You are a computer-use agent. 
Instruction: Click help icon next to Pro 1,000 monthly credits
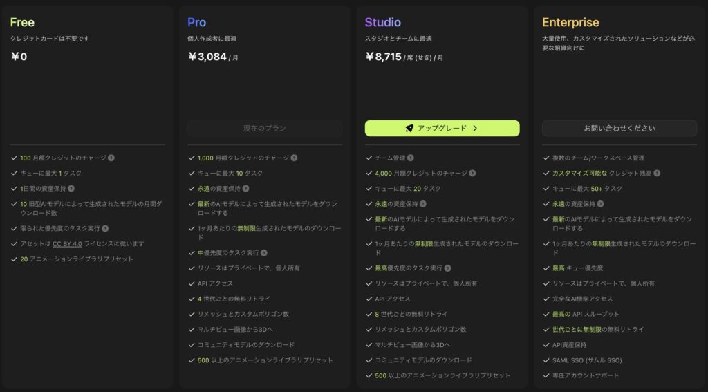coord(294,158)
